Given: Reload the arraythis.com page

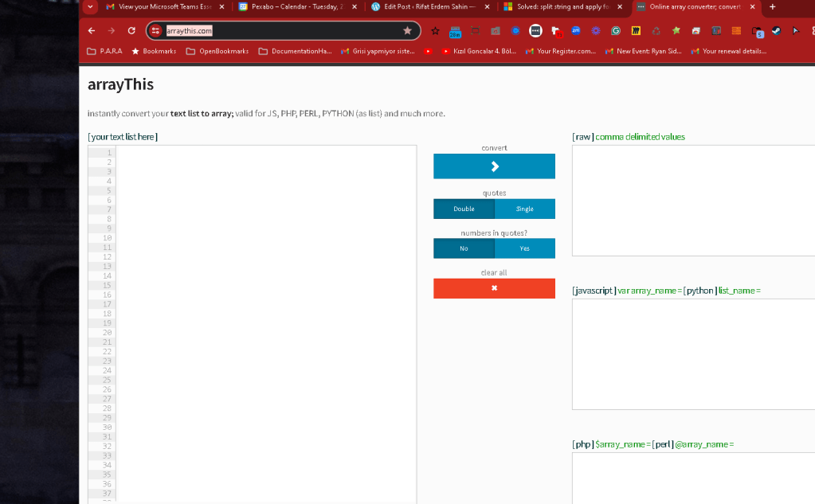Looking at the screenshot, I should [x=131, y=31].
